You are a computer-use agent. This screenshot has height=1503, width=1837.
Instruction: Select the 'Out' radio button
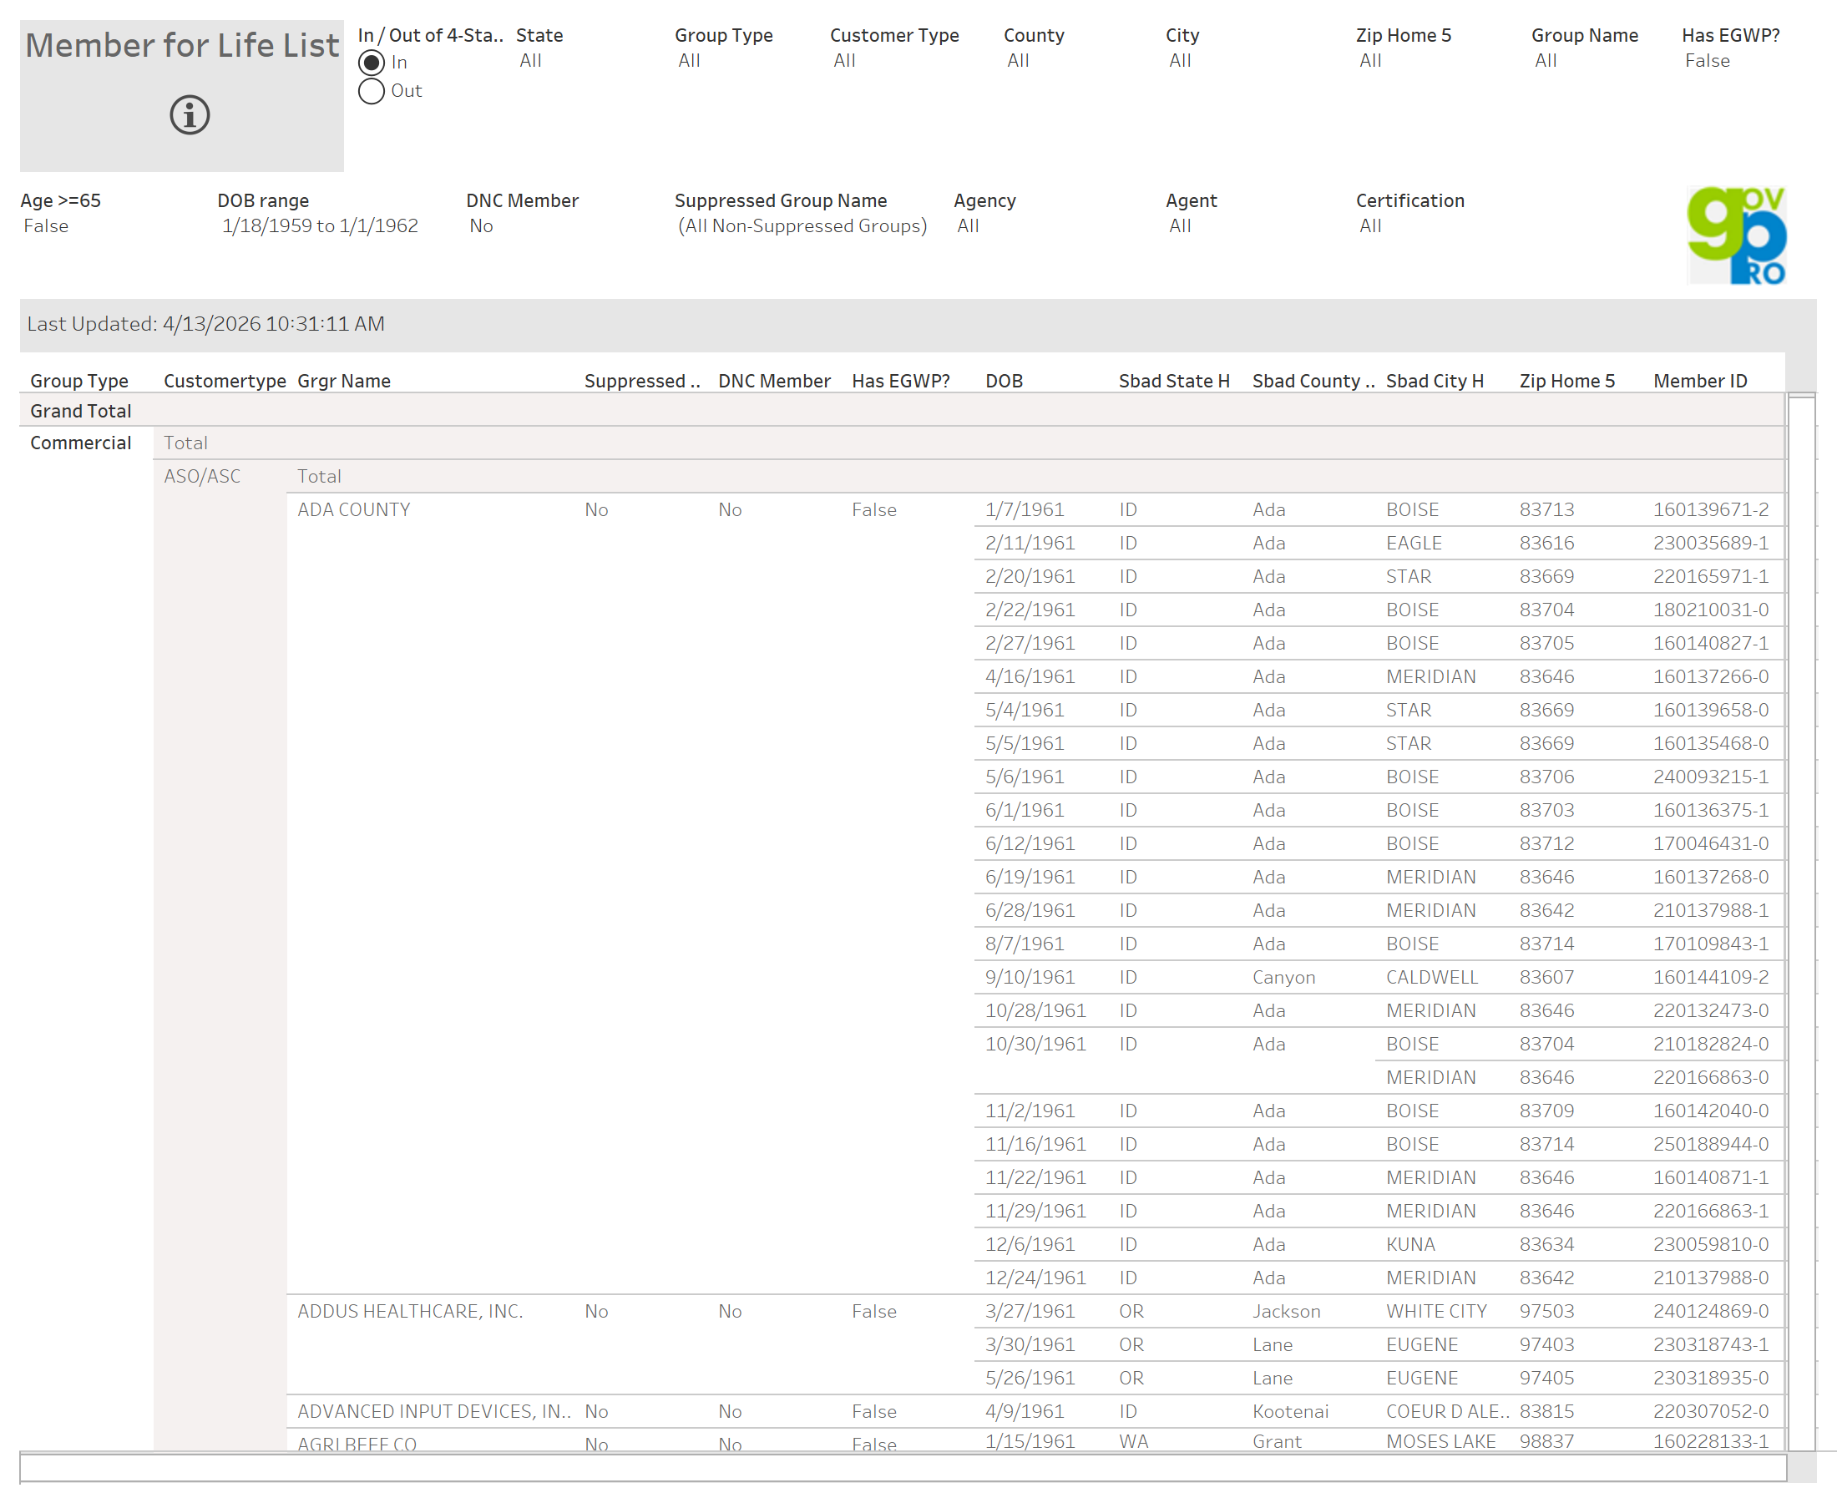coord(372,91)
